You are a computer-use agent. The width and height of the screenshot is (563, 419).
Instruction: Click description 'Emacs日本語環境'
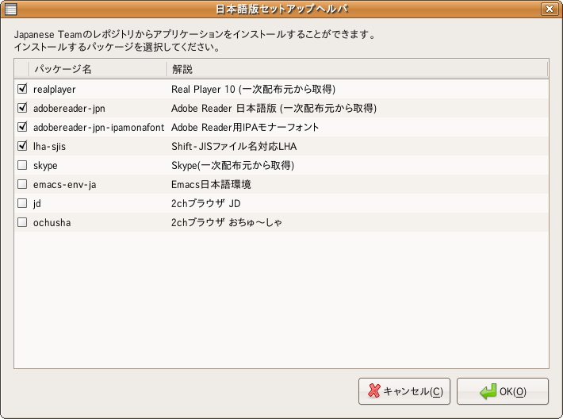[x=211, y=184]
